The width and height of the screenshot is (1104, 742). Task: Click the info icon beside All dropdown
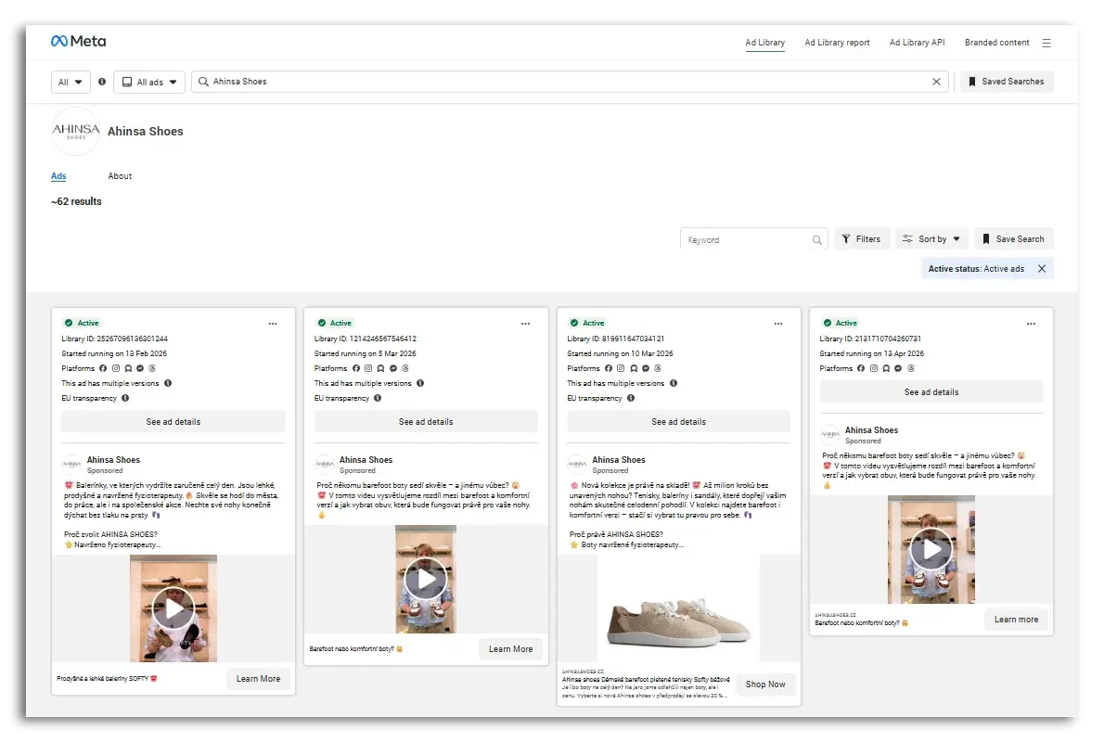102,82
